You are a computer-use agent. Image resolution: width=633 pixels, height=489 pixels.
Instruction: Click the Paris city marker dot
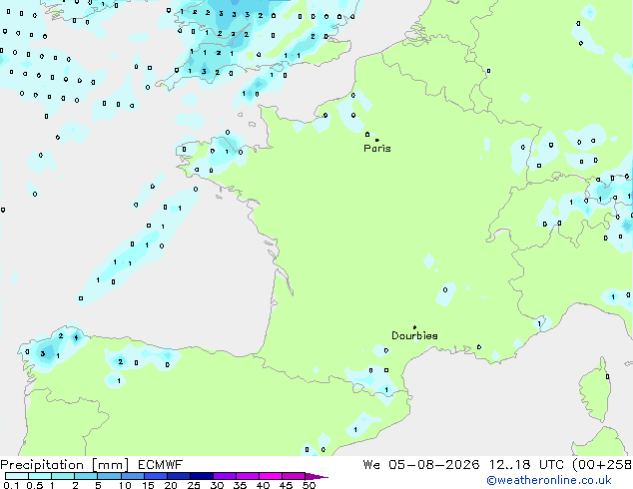pos(377,140)
